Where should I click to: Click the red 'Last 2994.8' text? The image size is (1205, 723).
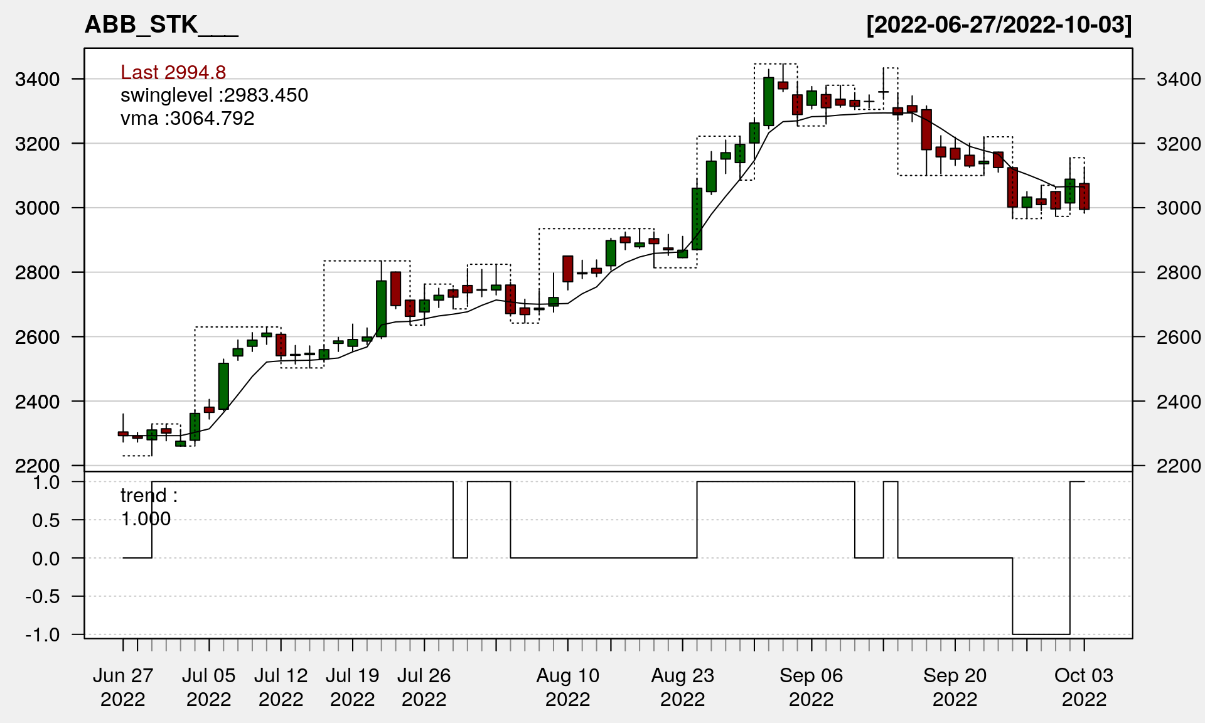pyautogui.click(x=173, y=72)
